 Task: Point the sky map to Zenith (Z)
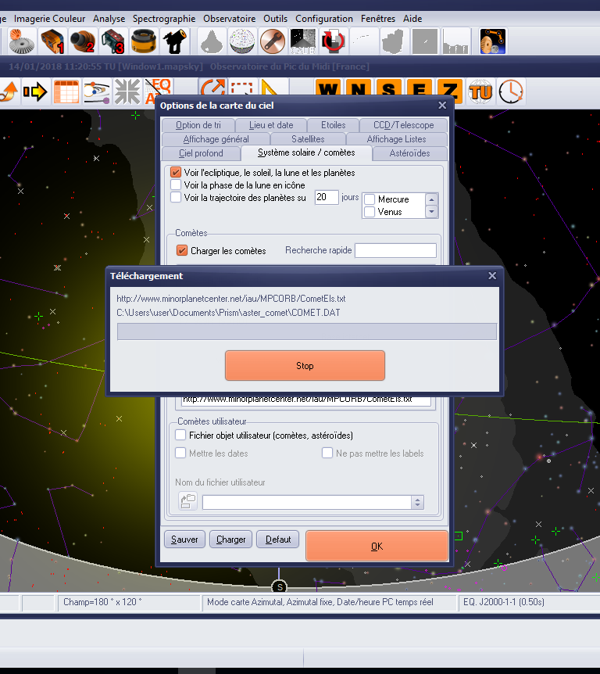pyautogui.click(x=449, y=91)
